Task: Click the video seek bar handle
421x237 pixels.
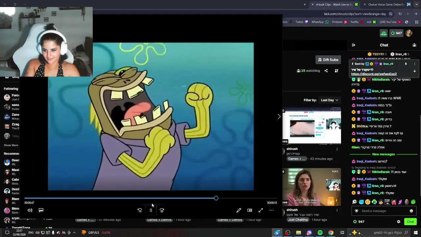Action: (216, 198)
